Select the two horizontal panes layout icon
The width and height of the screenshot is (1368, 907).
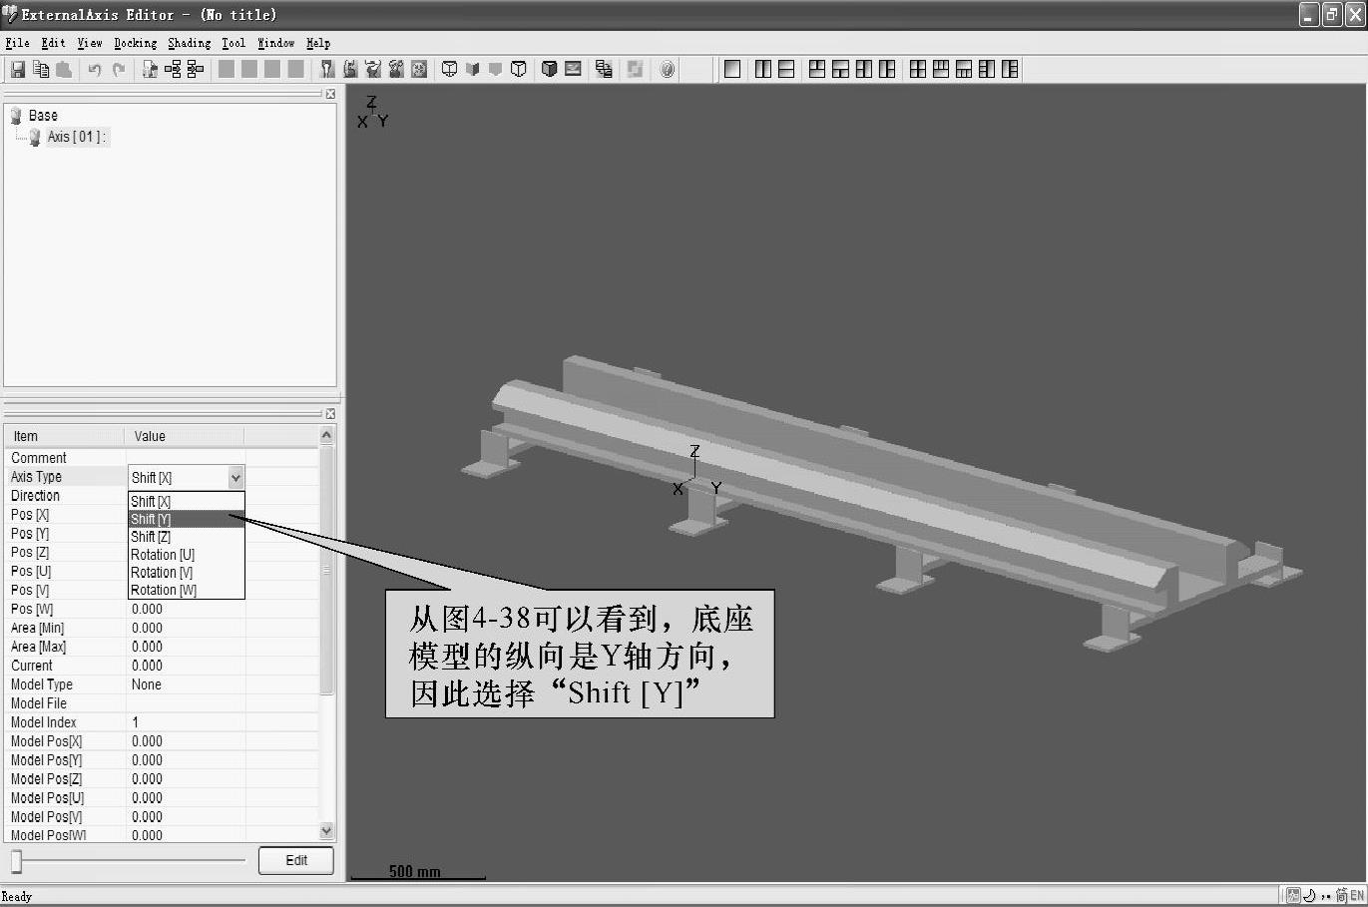tap(786, 69)
